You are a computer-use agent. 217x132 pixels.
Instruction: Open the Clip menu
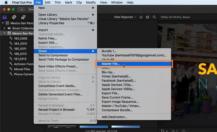pos(79,2)
